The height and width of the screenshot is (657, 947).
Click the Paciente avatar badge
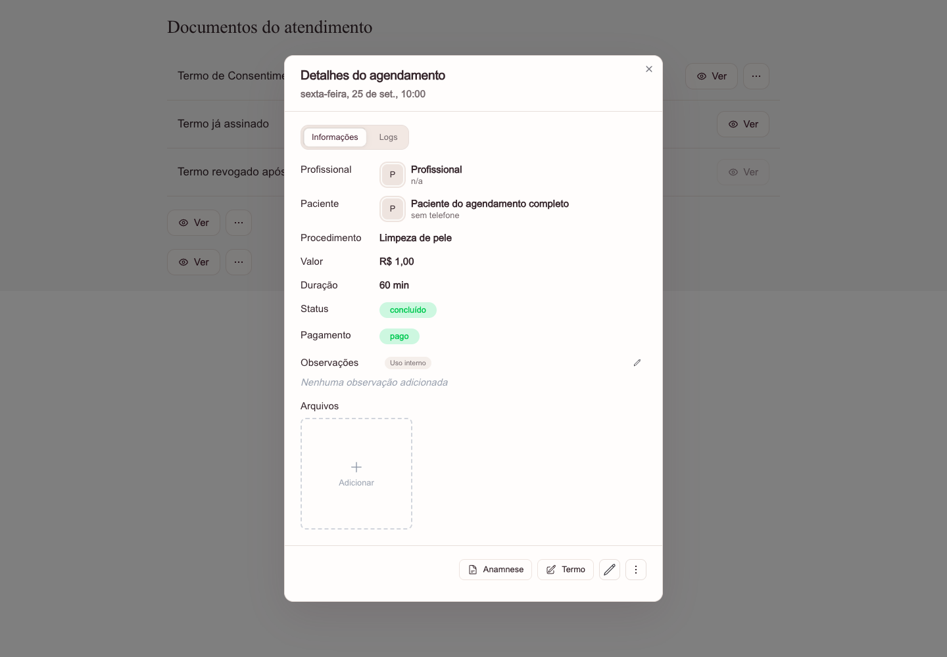(x=393, y=209)
